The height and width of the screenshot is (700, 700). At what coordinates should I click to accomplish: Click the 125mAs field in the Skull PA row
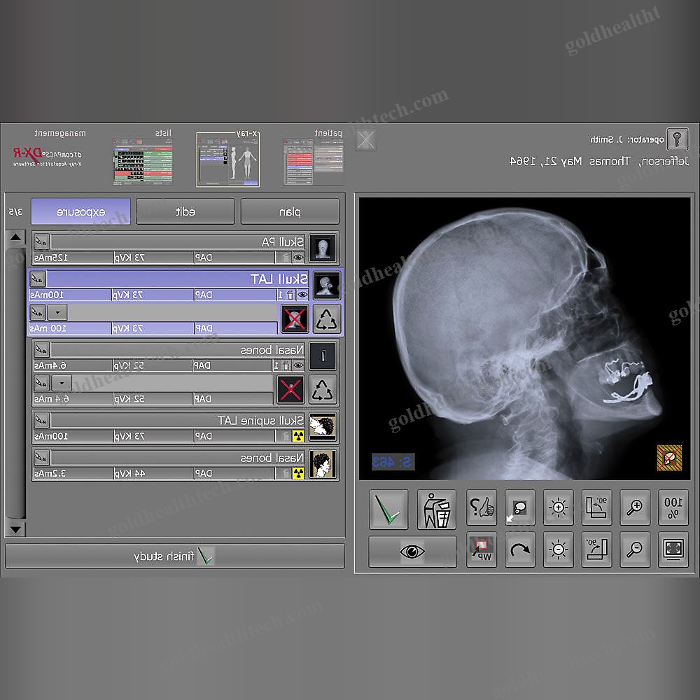(73, 258)
